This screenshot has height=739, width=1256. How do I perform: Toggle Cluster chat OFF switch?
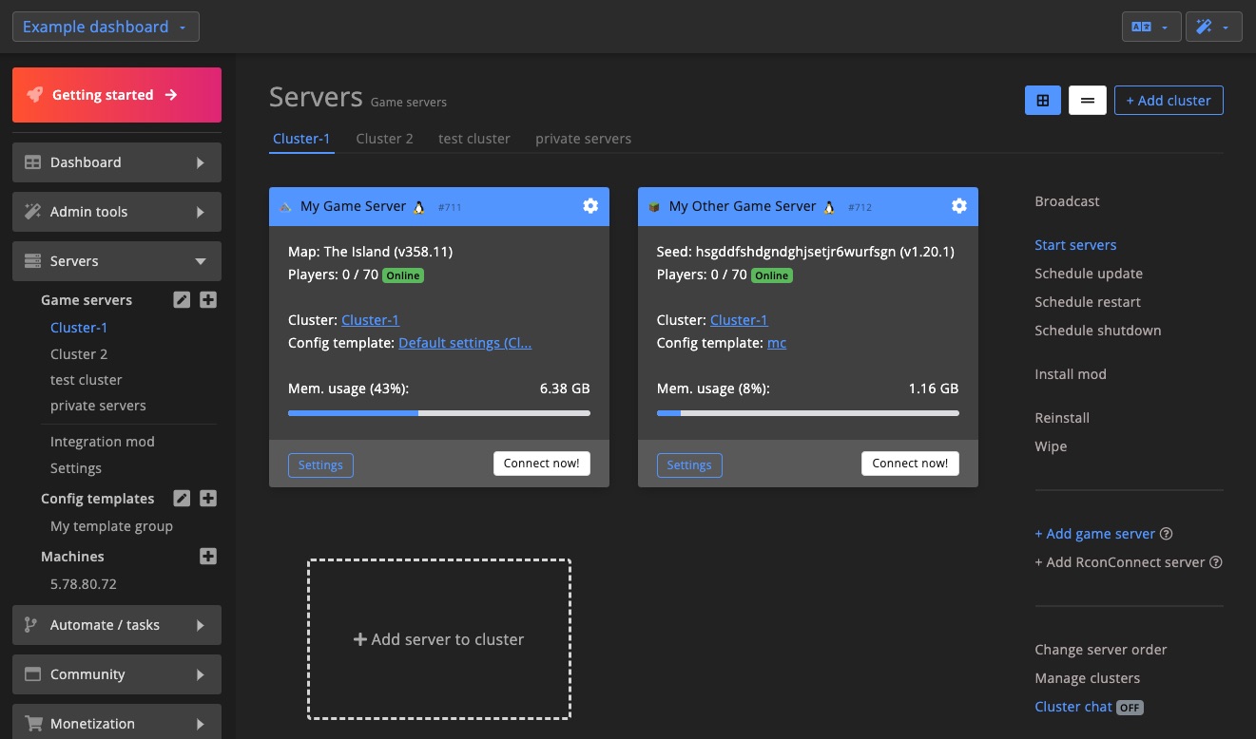click(1130, 708)
